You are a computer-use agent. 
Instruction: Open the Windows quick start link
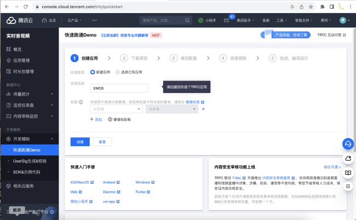[x=145, y=182]
